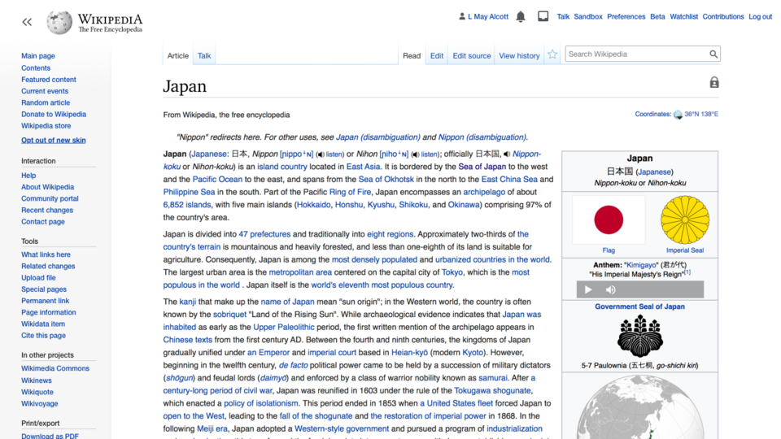Open the user Talk link in the top bar
This screenshot has height=439, width=781.
point(563,16)
